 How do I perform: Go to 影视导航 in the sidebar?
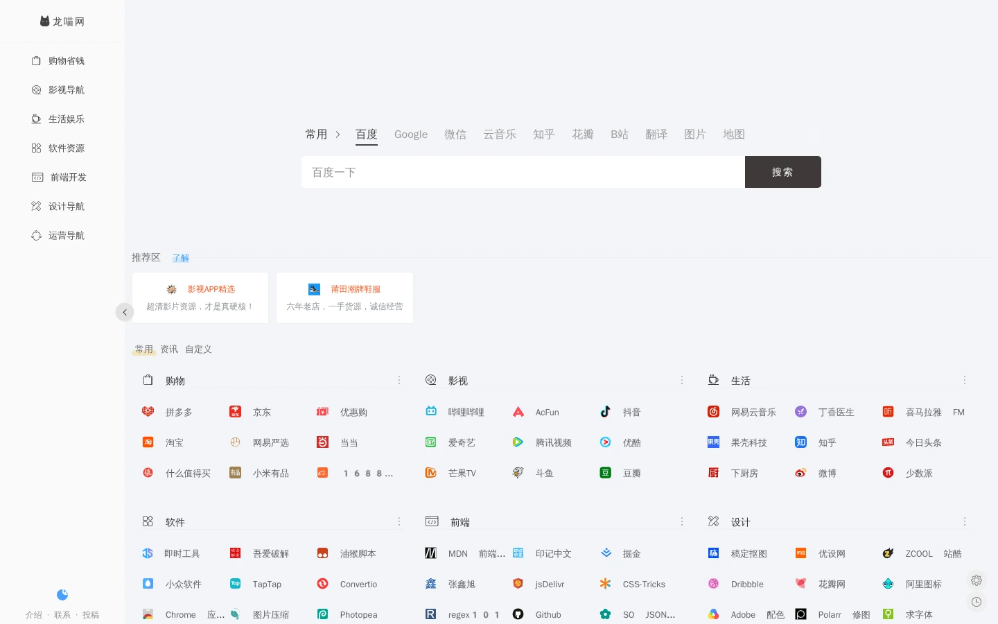click(x=58, y=90)
